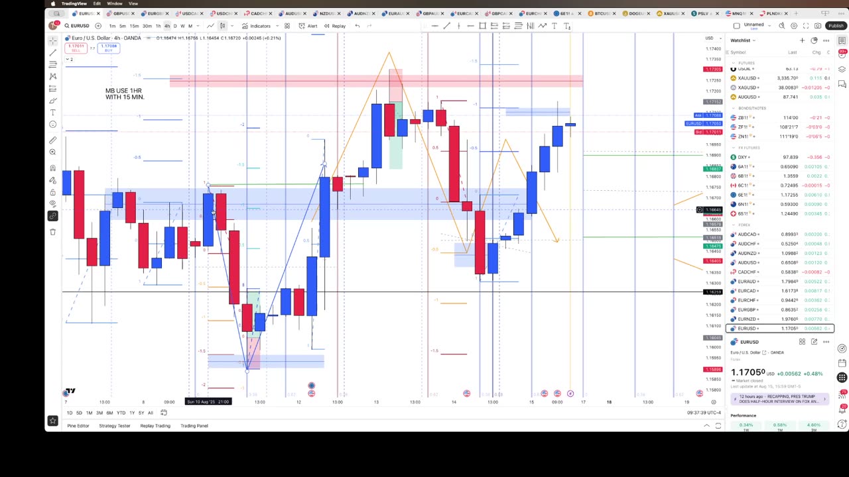Screen dimensions: 849x477
Task: Click the undo arrow in top toolbar
Action: pyautogui.click(x=358, y=26)
